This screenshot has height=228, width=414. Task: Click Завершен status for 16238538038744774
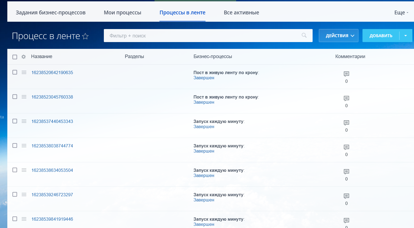coord(204,151)
